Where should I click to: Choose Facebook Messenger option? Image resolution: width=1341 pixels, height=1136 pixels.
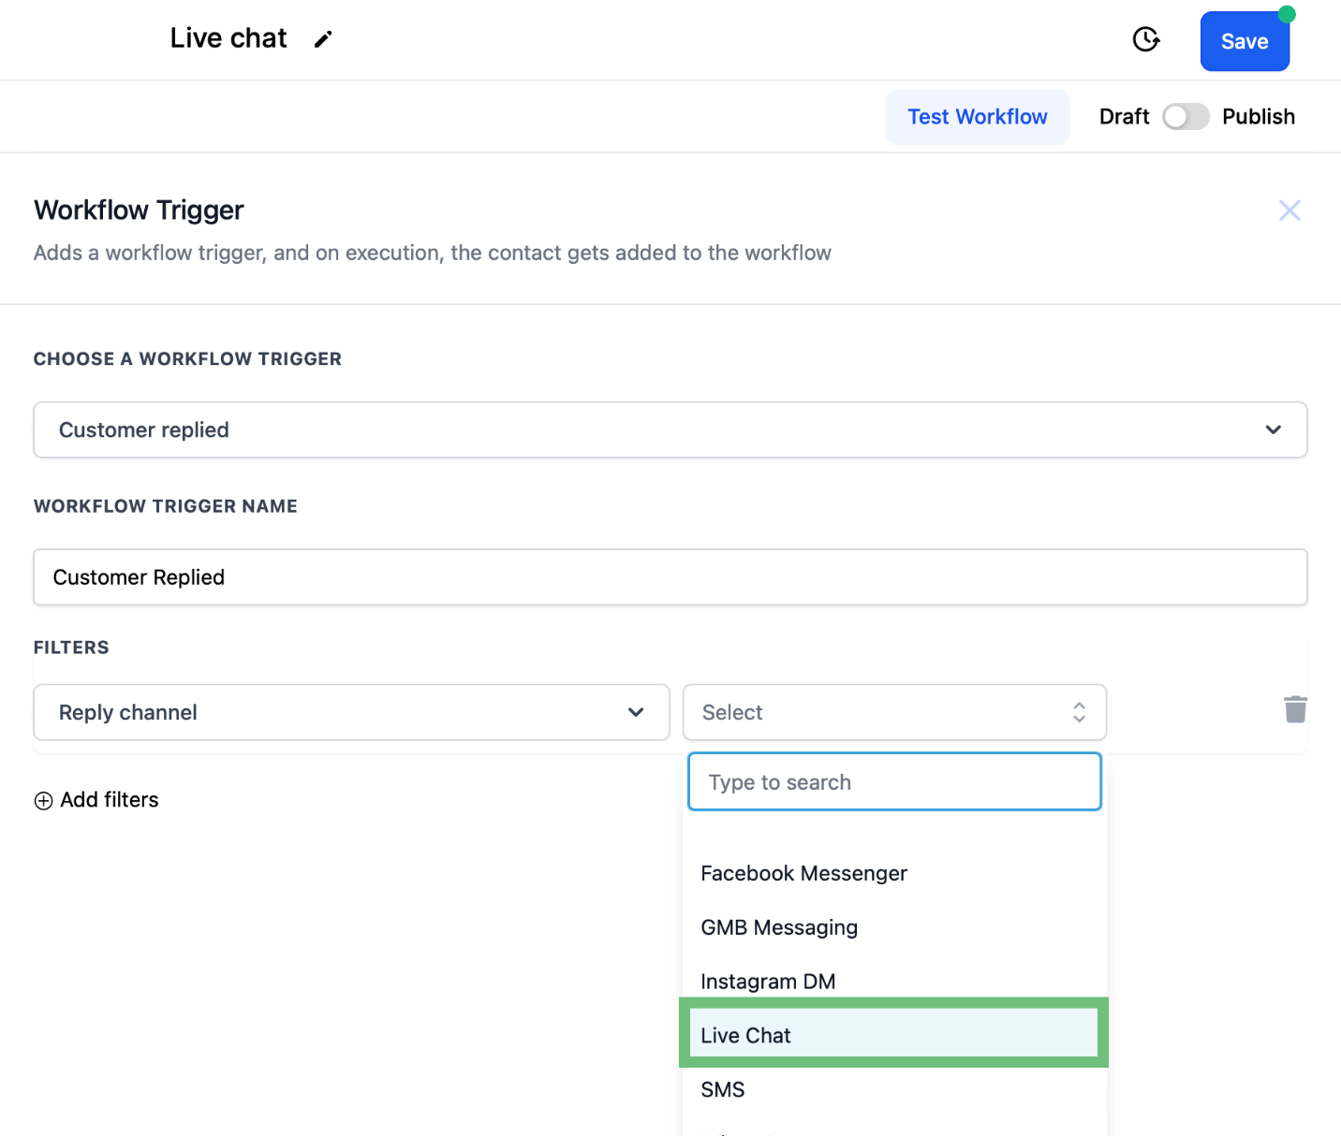click(894, 873)
